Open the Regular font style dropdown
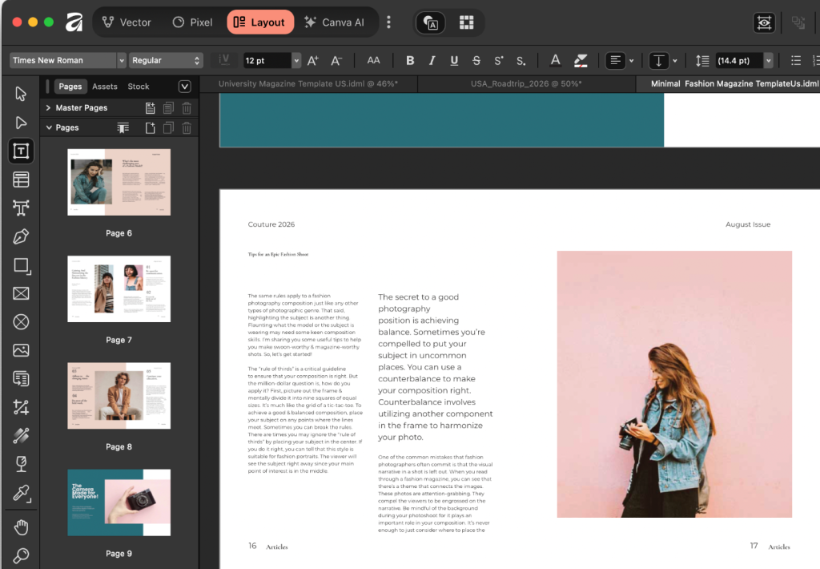 click(197, 61)
